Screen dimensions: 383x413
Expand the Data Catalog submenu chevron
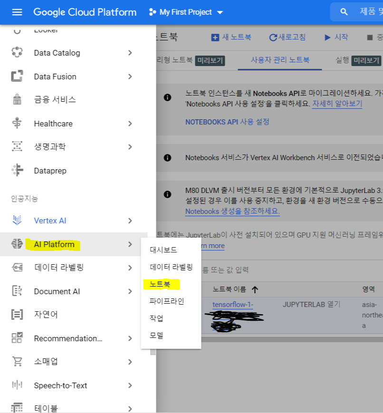130,53
